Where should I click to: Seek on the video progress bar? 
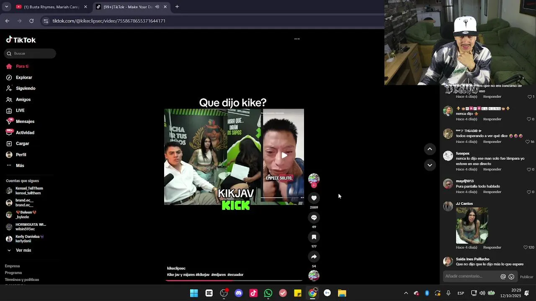[x=234, y=281]
